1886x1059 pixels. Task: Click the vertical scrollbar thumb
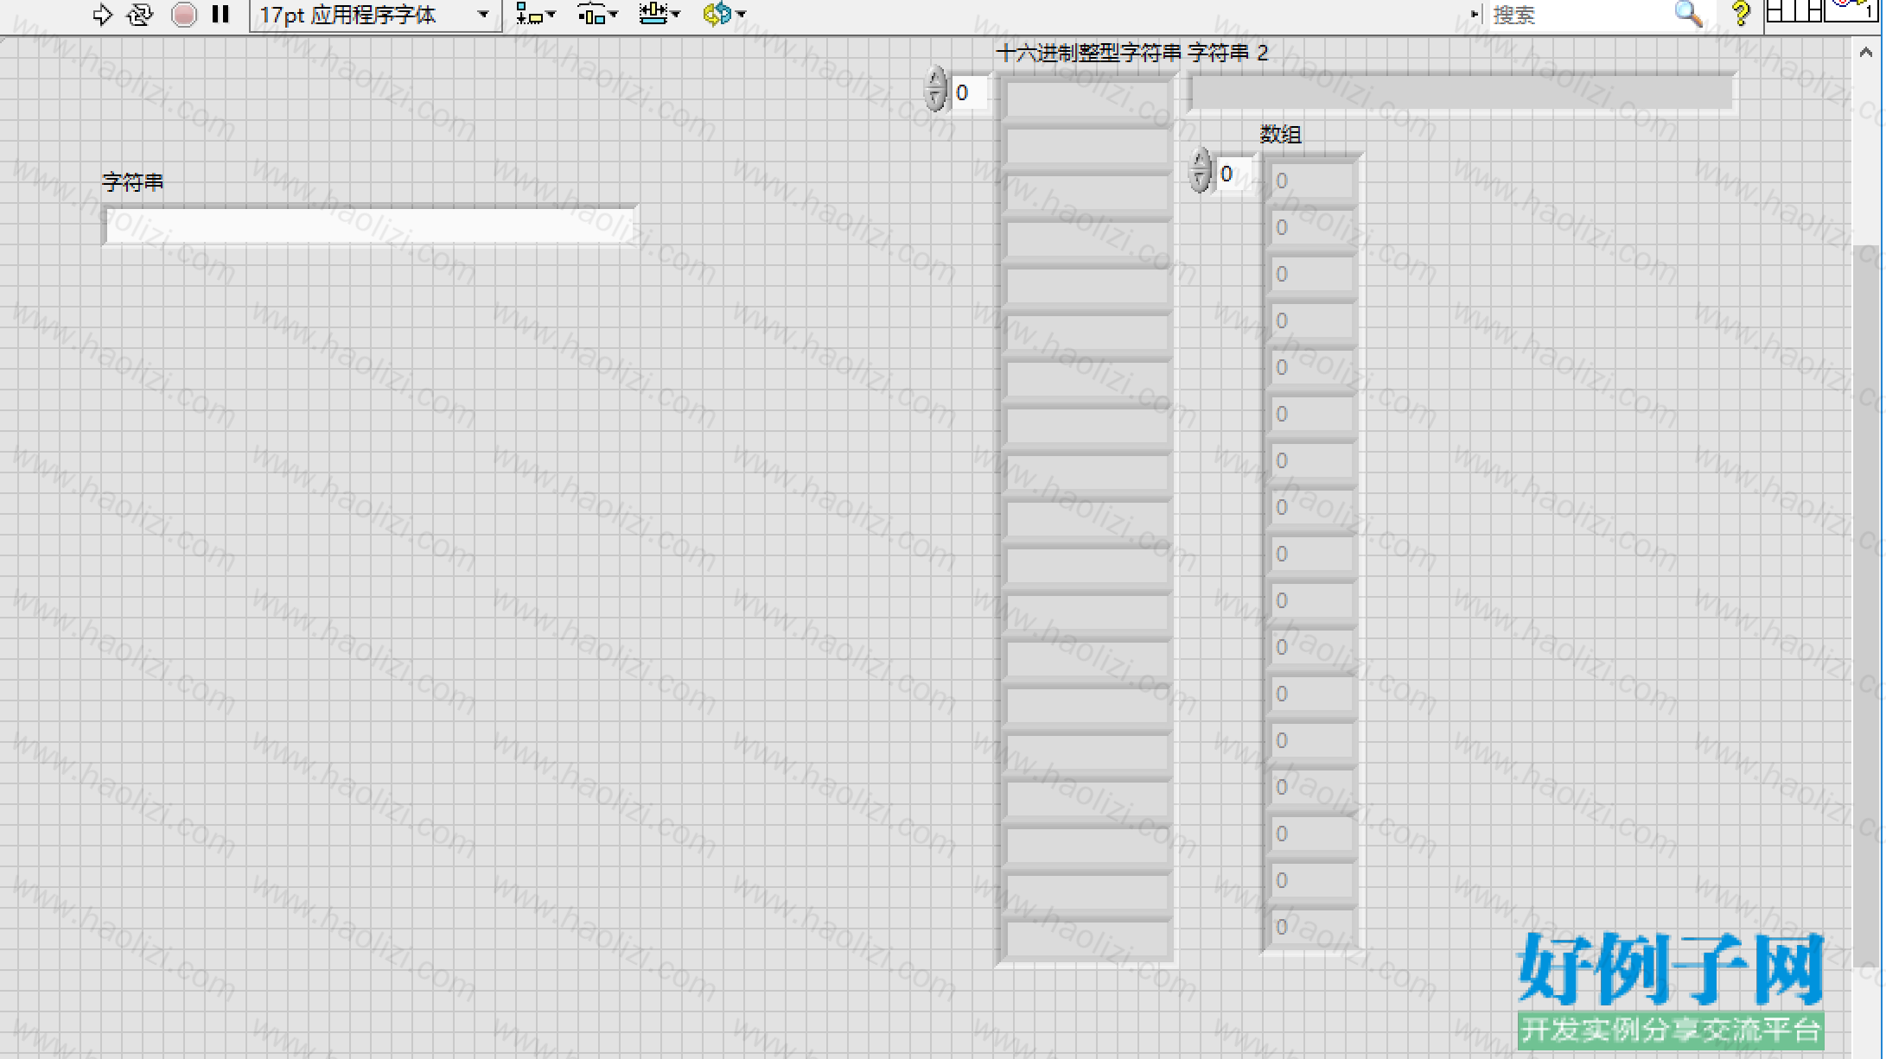tap(1865, 605)
